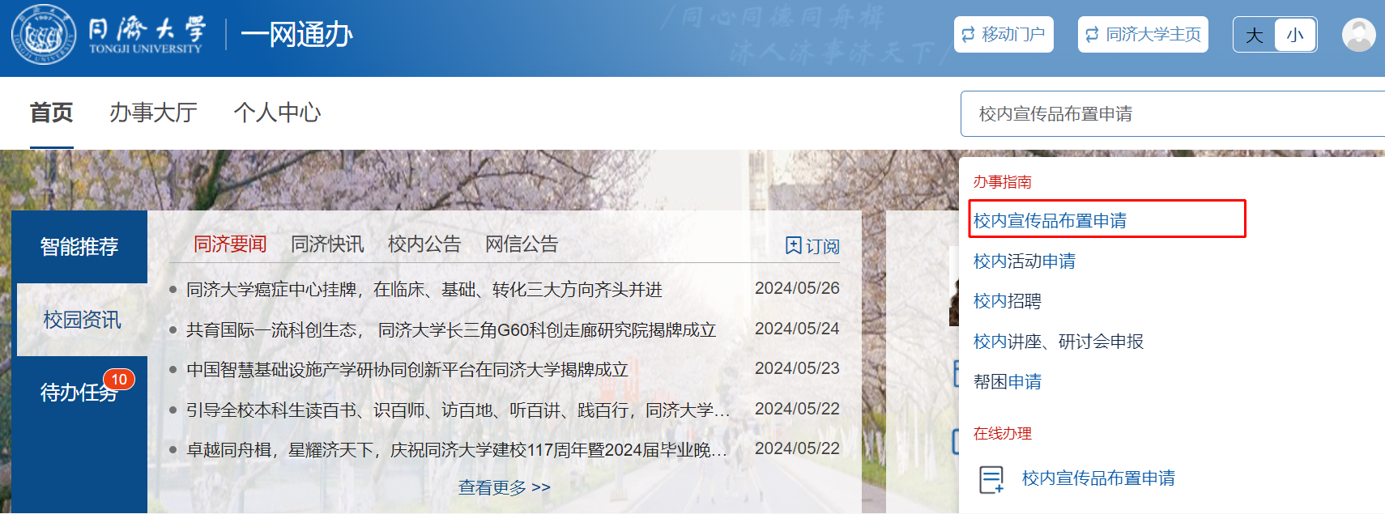Screen dimensions: 1385x514
Task: Click the search box containing 校内宣传品布置申请
Action: 1173,114
